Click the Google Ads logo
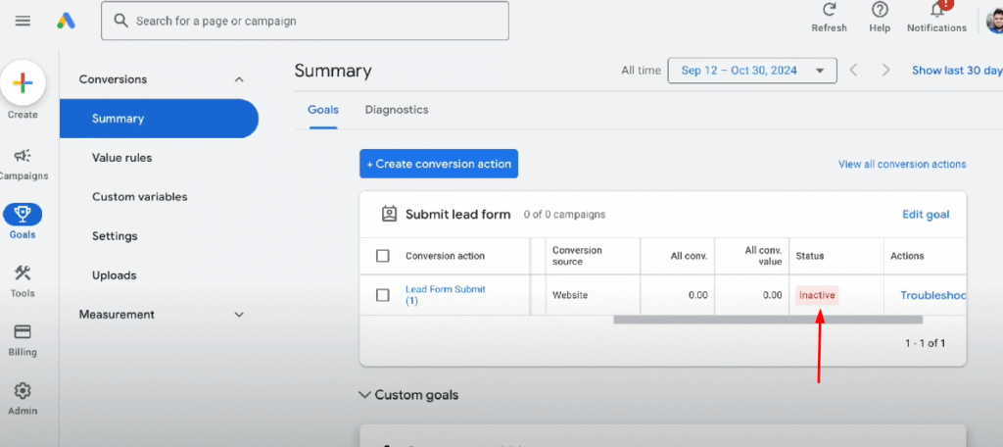 point(66,22)
